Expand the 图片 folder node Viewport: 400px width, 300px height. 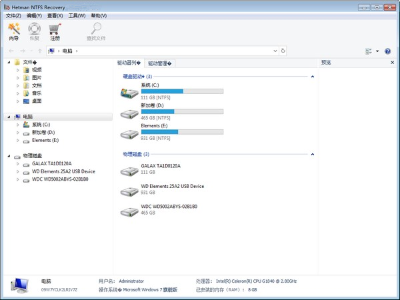pos(18,78)
